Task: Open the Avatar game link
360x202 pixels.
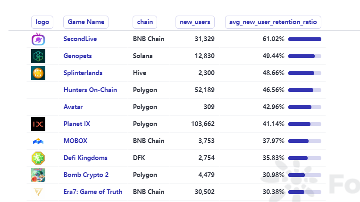Action: pyautogui.click(x=73, y=107)
